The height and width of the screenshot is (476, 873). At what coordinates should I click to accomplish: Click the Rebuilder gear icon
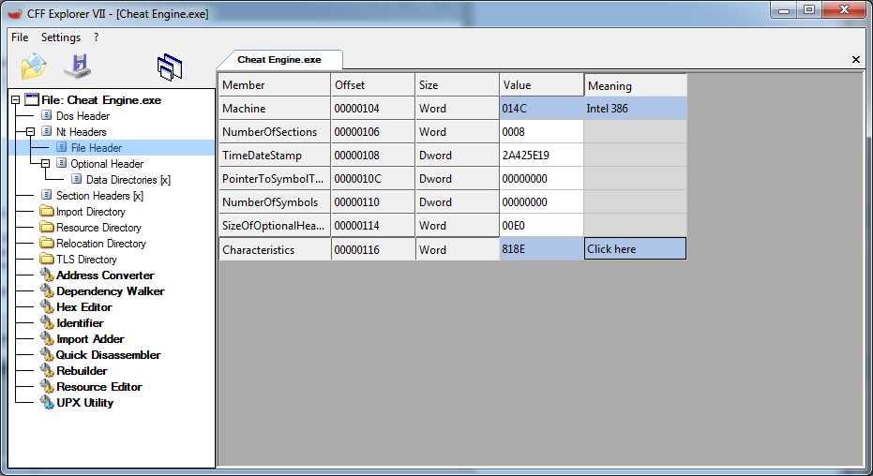click(x=47, y=370)
